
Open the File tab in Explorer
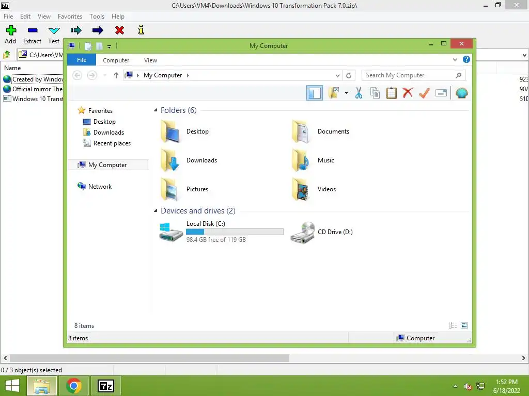pyautogui.click(x=82, y=60)
